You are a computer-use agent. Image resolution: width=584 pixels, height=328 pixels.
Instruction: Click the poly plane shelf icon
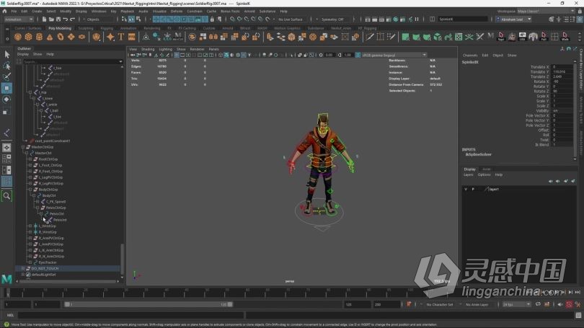pyautogui.click(x=71, y=37)
